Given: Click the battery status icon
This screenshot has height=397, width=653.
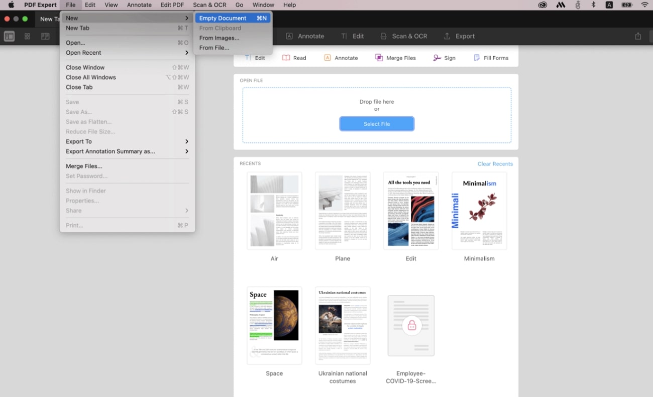Looking at the screenshot, I should pyautogui.click(x=627, y=5).
